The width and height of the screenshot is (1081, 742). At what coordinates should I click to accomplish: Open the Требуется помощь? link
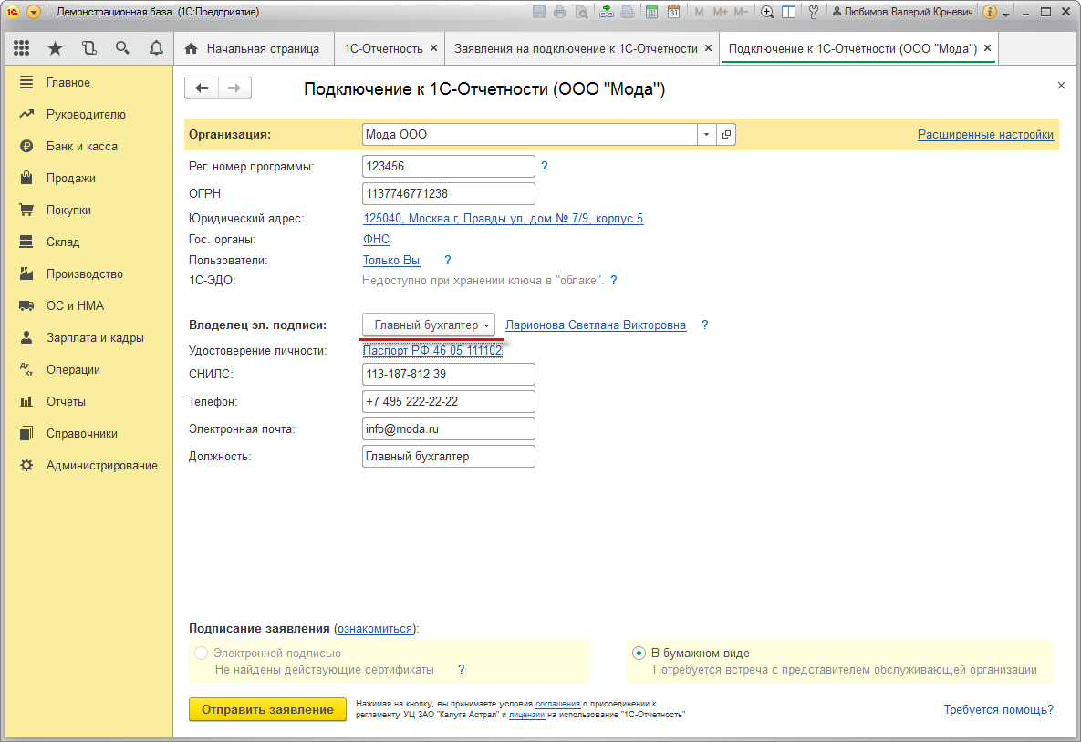(999, 709)
